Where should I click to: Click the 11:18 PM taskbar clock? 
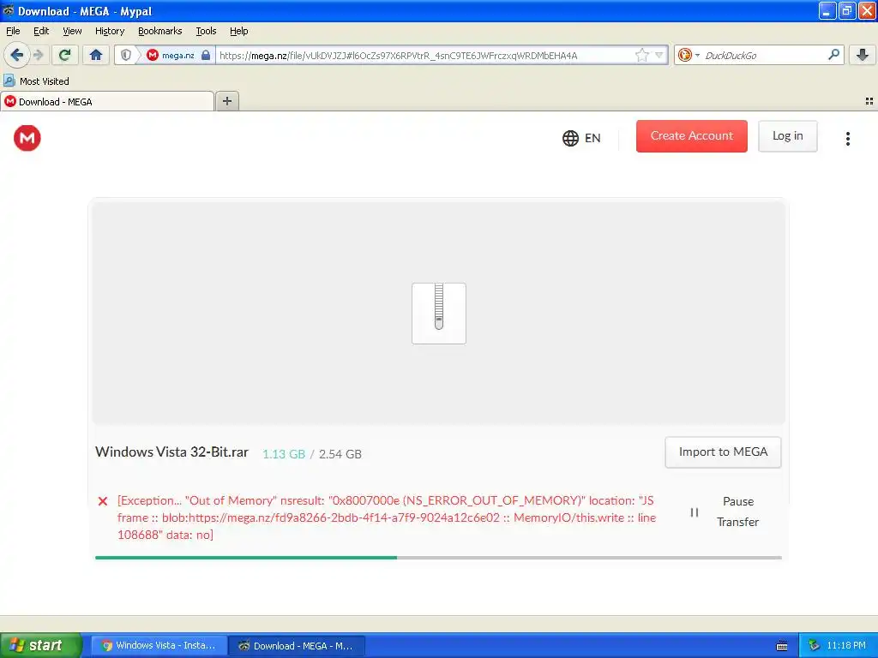(x=846, y=645)
